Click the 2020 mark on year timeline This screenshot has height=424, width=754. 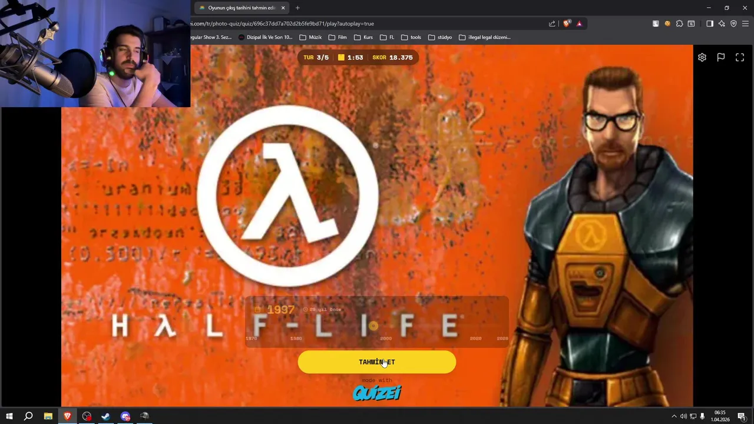pos(475,339)
